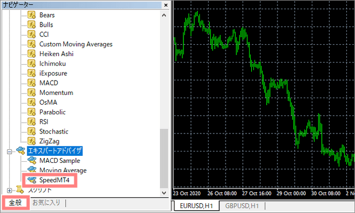Click the CCI indicator icon
Screen dimensions: 355x213
point(32,34)
